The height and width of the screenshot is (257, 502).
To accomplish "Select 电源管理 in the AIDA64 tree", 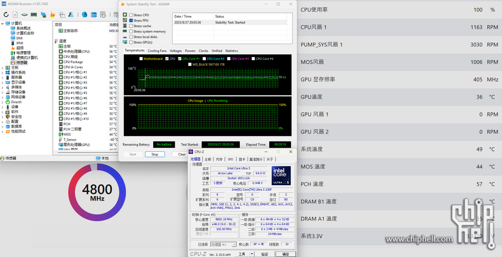I will 24,52.
